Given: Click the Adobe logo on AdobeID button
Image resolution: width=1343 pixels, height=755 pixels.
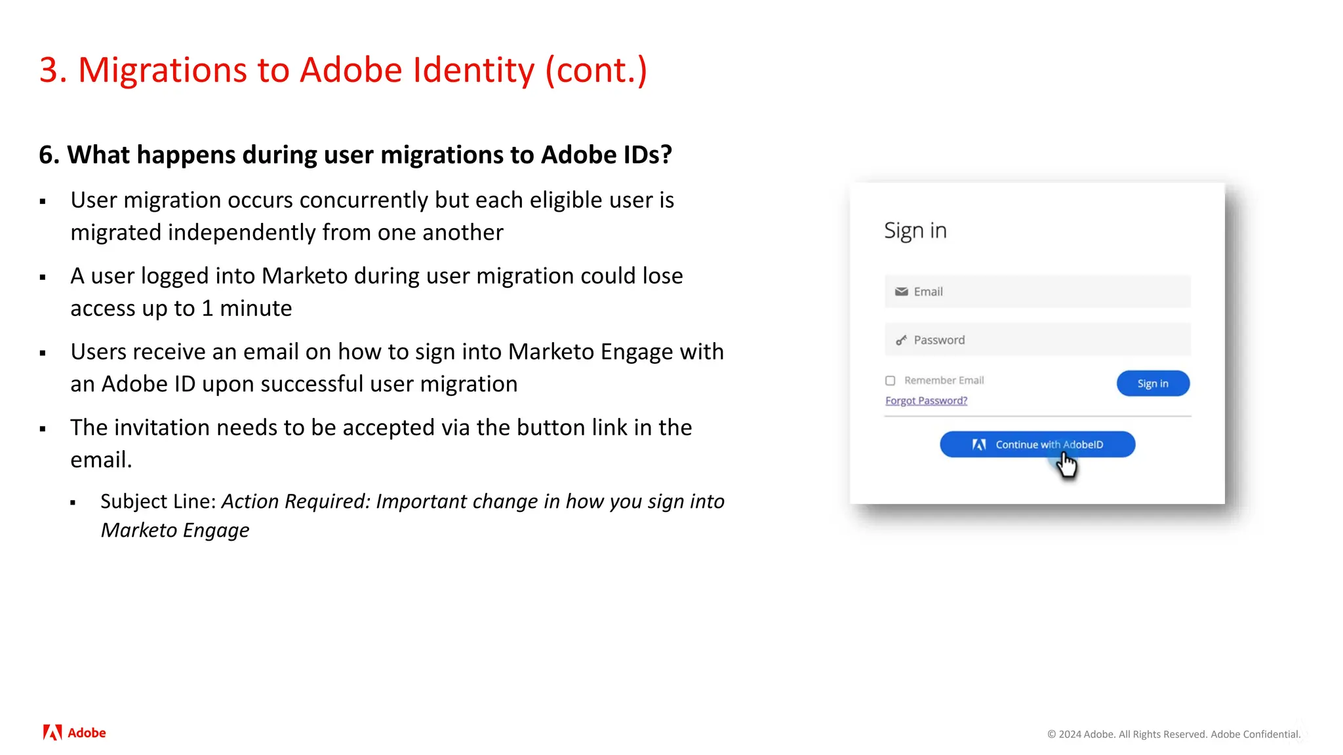Looking at the screenshot, I should (x=979, y=444).
